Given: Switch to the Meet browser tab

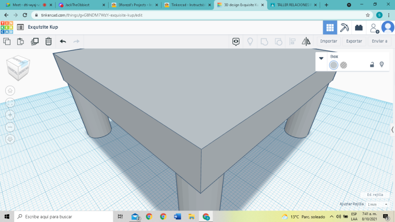Looking at the screenshot, I should 29,5.
